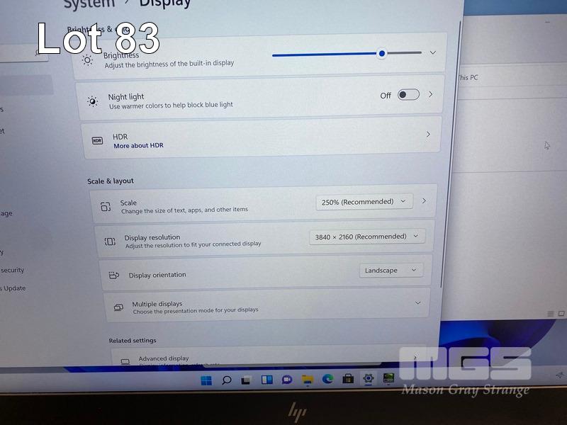This screenshot has width=567, height=425.
Task: Open File Explorer from taskbar
Action: pos(308,380)
